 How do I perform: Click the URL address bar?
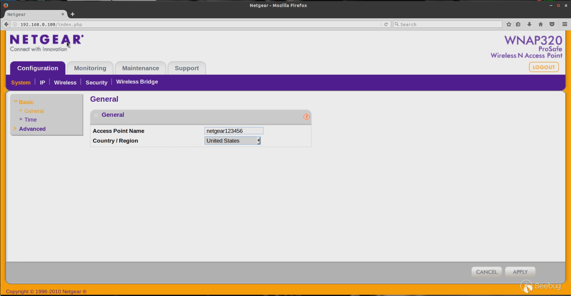[200, 24]
